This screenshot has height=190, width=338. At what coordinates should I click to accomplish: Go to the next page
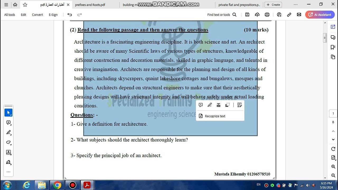click(333, 140)
